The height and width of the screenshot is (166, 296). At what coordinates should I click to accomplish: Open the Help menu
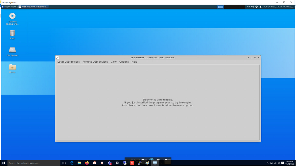(x=134, y=62)
